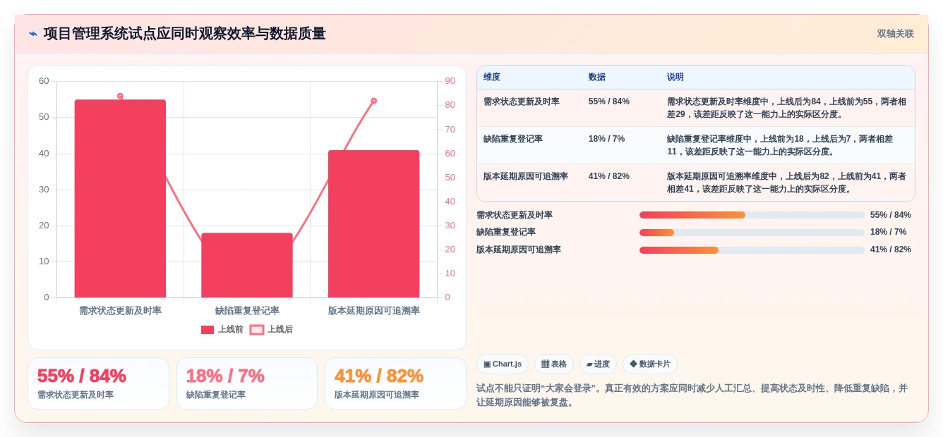The height and width of the screenshot is (437, 943).
Task: Click the 版本延期原因可追溯率 progress row label
Action: tap(519, 250)
